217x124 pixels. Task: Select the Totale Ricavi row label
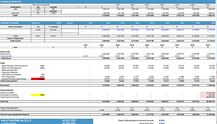6,58
